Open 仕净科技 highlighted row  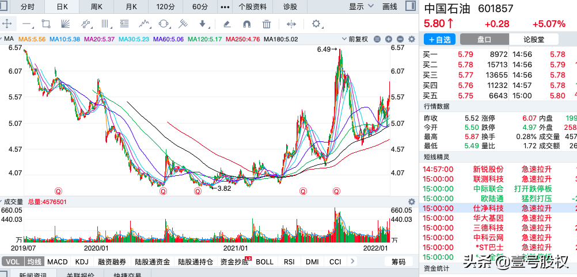[498, 208]
